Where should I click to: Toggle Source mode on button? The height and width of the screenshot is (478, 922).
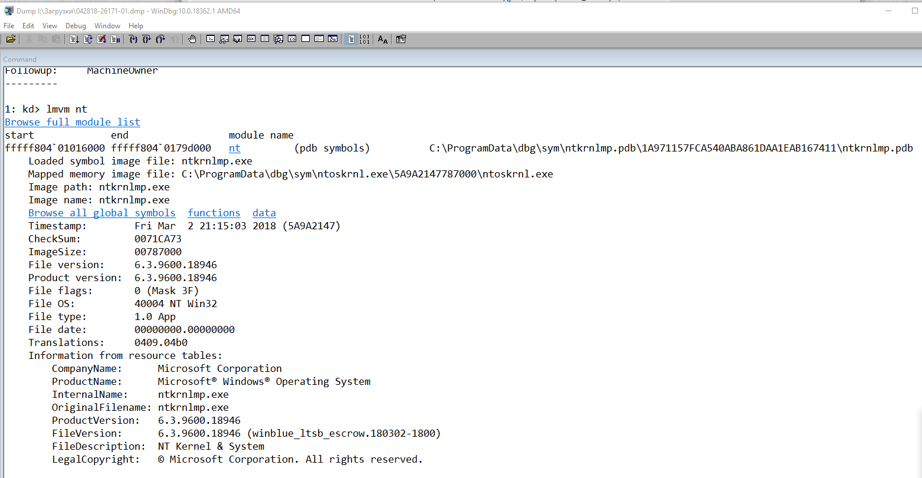(351, 39)
